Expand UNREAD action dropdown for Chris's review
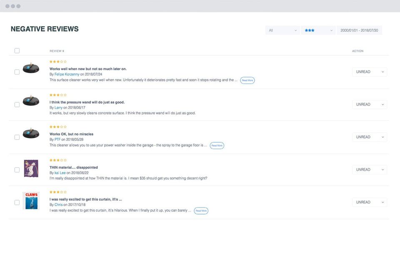400x263 pixels. point(370,202)
